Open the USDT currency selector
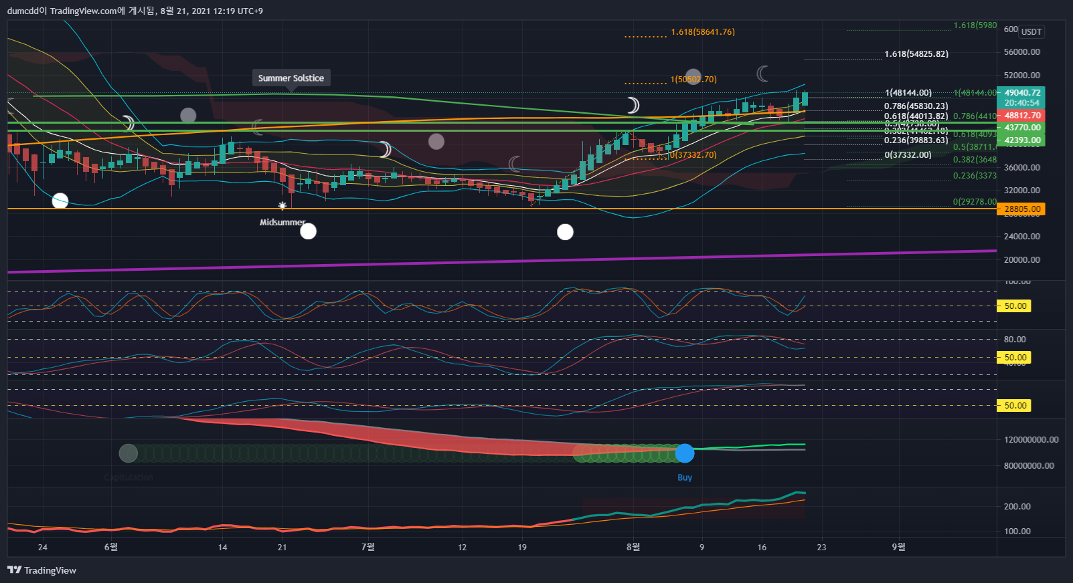Image resolution: width=1073 pixels, height=583 pixels. [x=1031, y=32]
